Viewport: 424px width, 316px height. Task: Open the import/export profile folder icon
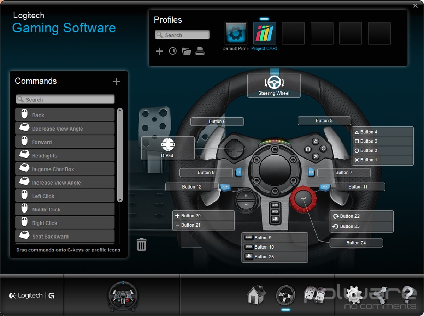[x=186, y=51]
